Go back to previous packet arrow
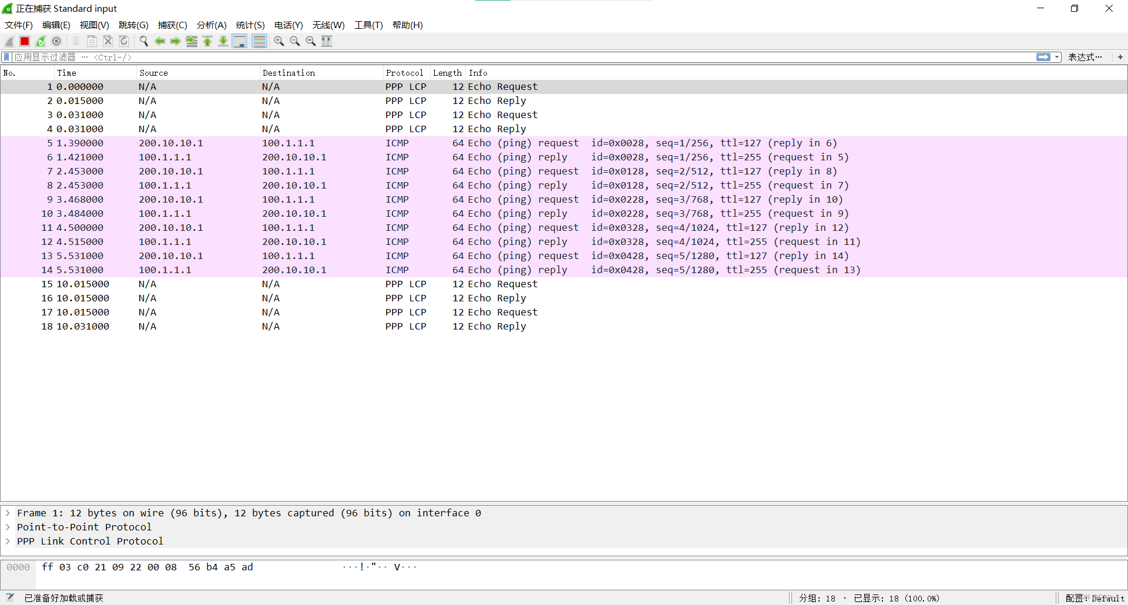 (x=160, y=41)
